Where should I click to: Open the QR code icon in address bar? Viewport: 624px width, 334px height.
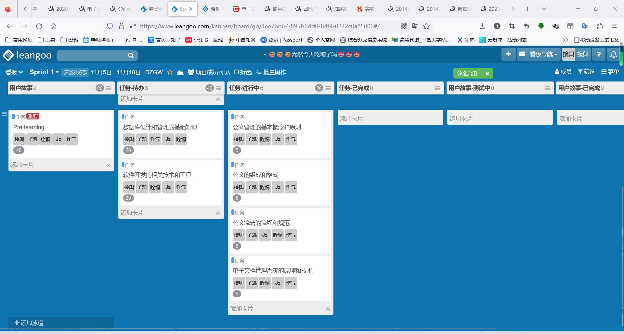(404, 26)
